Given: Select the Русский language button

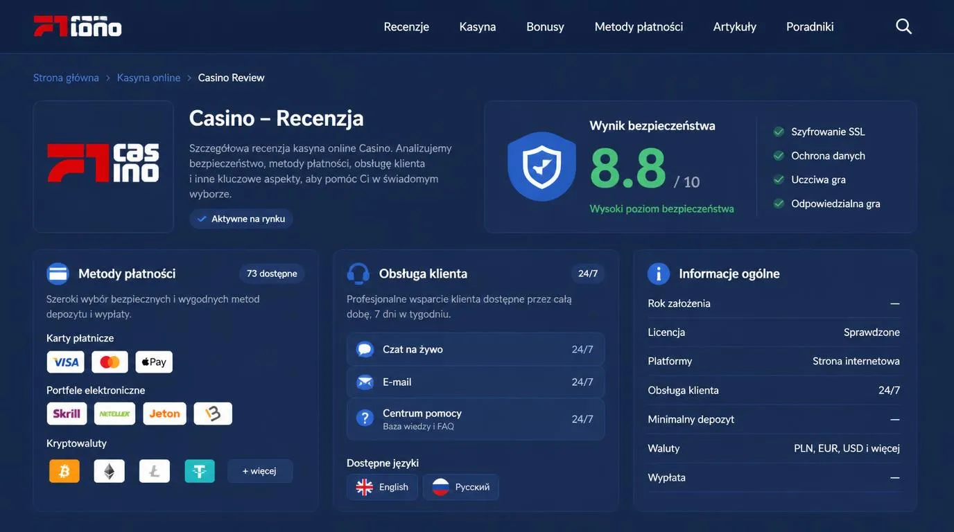Looking at the screenshot, I should 461,487.
